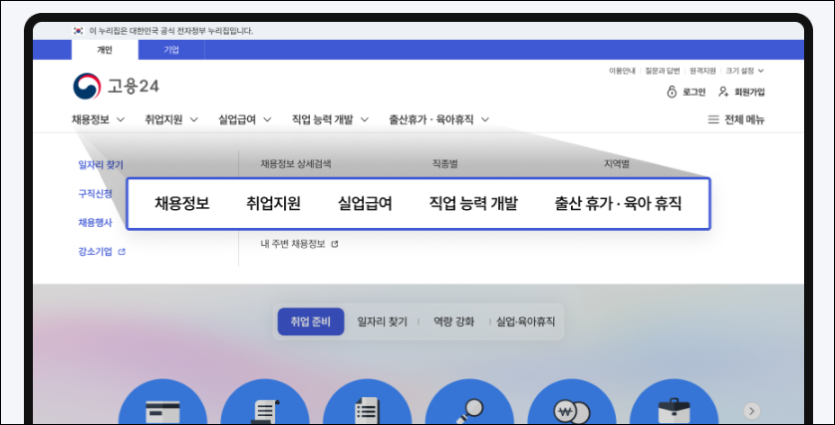
Task: Switch to the 개인 tab
Action: pyautogui.click(x=105, y=50)
